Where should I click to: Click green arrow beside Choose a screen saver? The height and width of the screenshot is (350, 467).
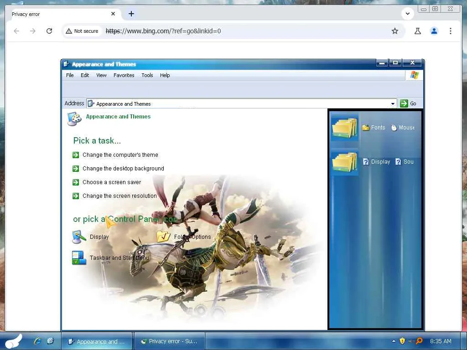(x=76, y=182)
